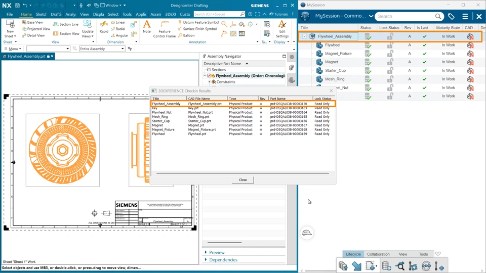Screen dimensions: 486x273
Task: Click the Datum Feature Symbol tool
Action: click(198, 22)
